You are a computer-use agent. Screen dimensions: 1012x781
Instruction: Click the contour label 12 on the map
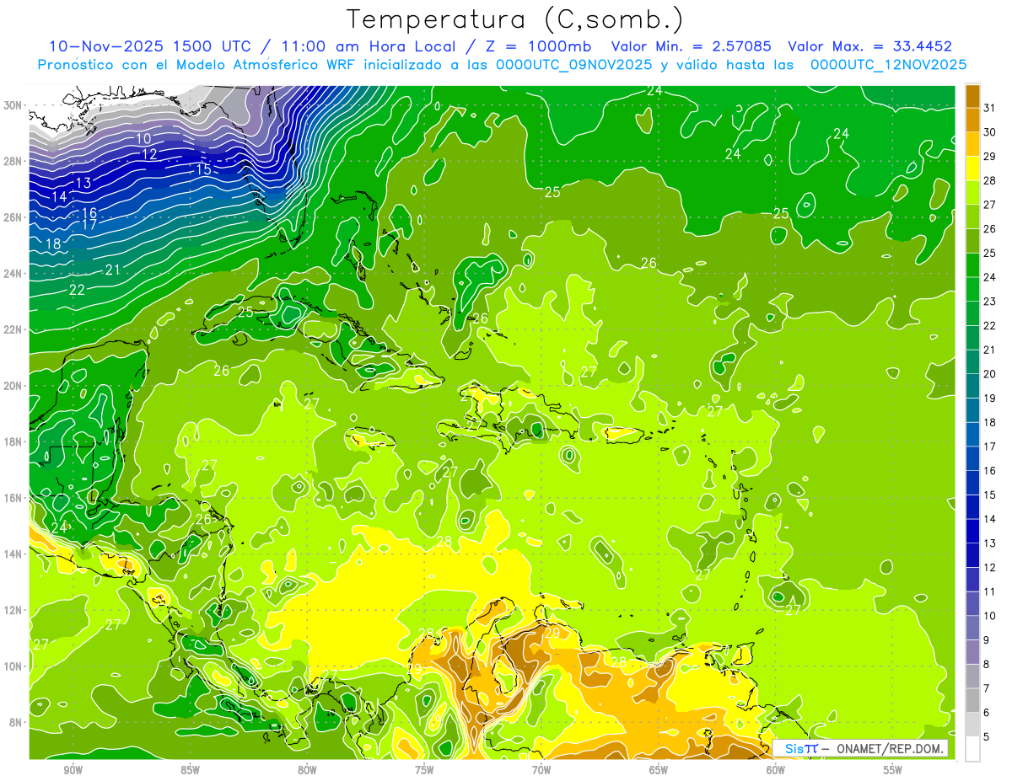pos(150,154)
